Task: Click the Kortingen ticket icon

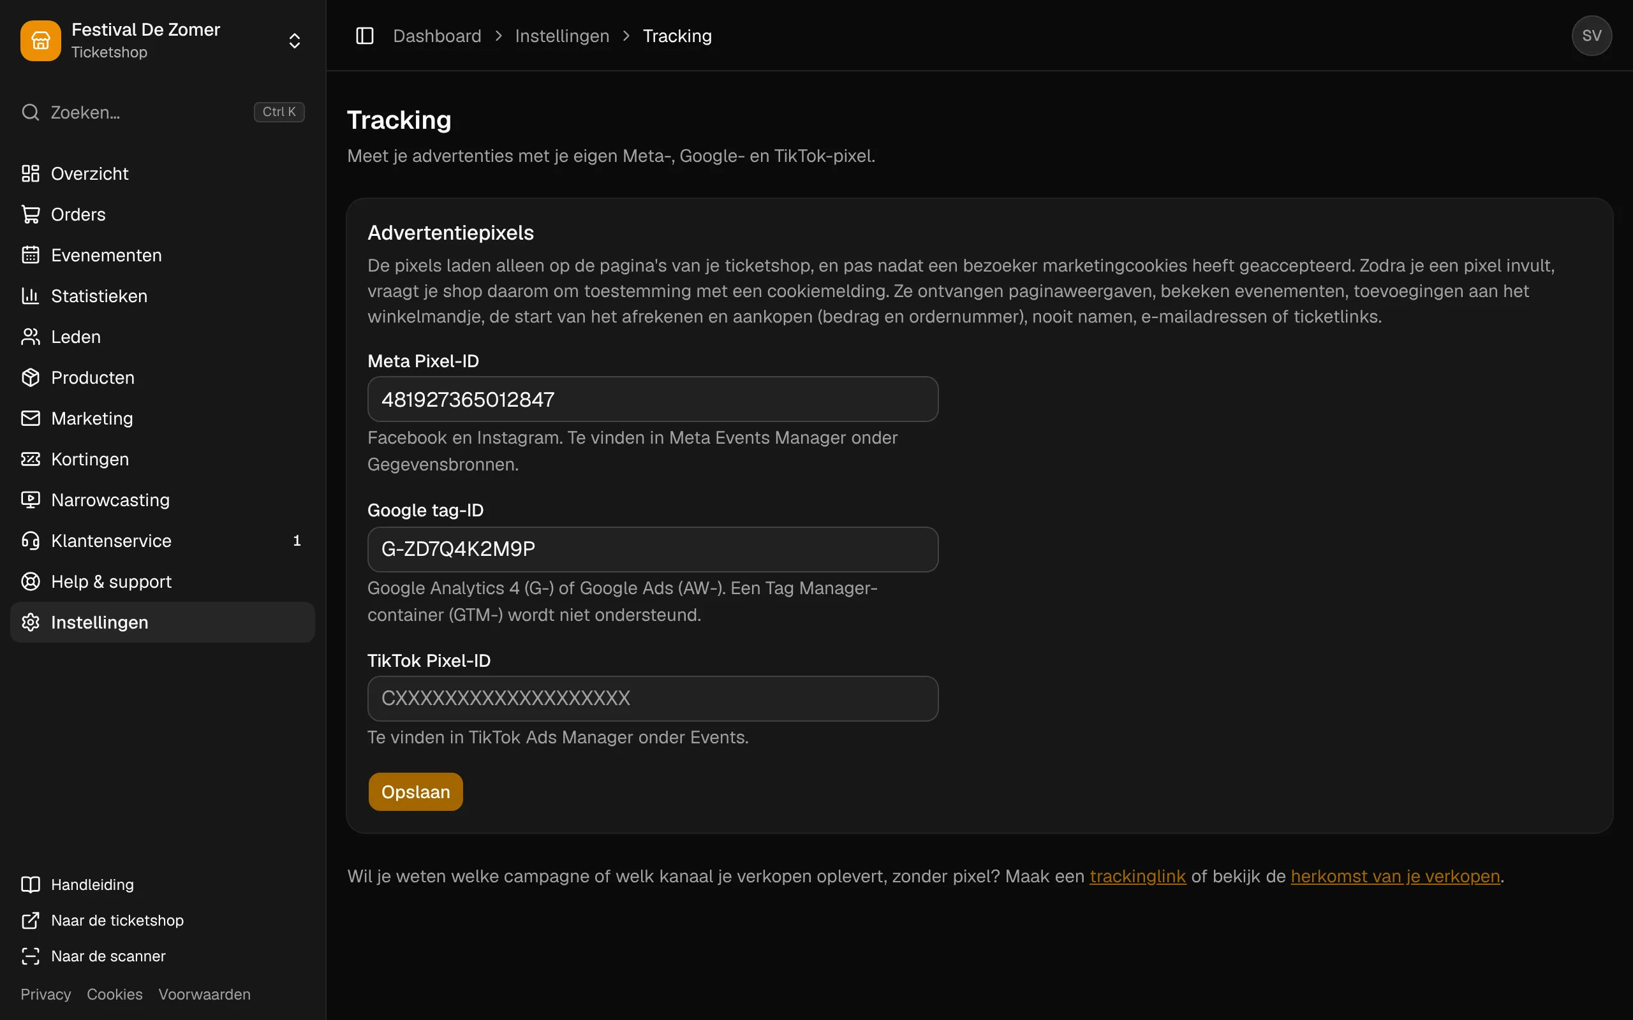Action: coord(31,460)
